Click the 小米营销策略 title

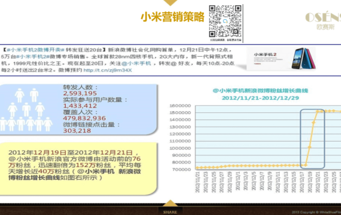[x=173, y=17]
